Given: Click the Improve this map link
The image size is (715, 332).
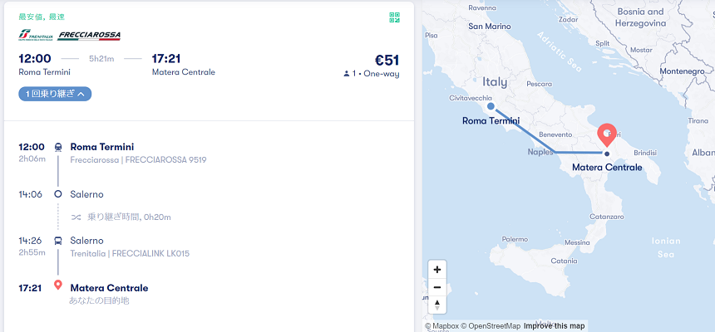Looking at the screenshot, I should 554,326.
